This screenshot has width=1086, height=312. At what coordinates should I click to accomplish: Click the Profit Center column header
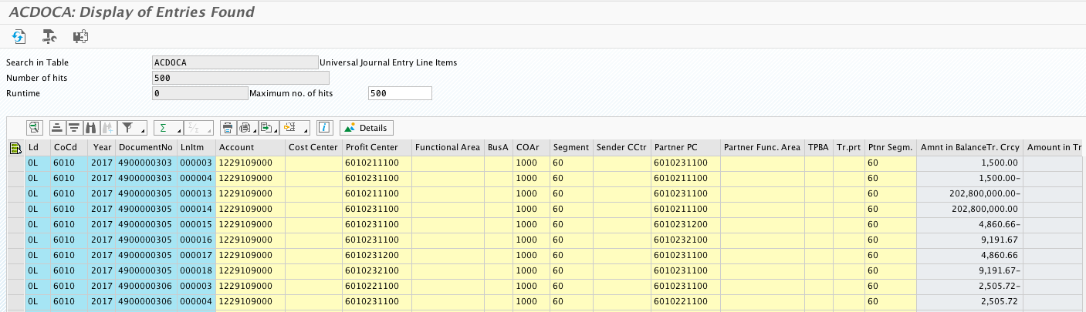371,147
